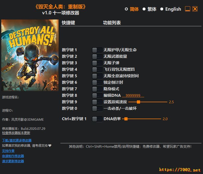This screenshot has height=174, width=203.
Task: Open 请求更新修改器 link
Action: coord(13,161)
